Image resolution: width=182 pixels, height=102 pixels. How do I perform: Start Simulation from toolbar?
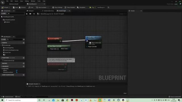(x=81, y=7)
